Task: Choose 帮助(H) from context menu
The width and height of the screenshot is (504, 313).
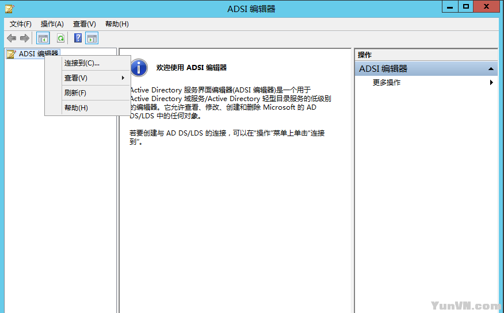Action: 88,108
